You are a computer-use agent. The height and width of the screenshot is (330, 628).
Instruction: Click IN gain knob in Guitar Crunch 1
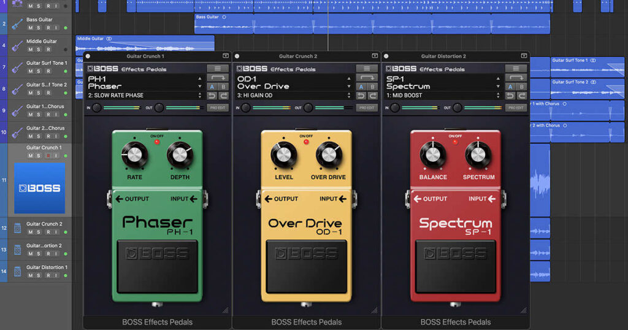(x=96, y=108)
